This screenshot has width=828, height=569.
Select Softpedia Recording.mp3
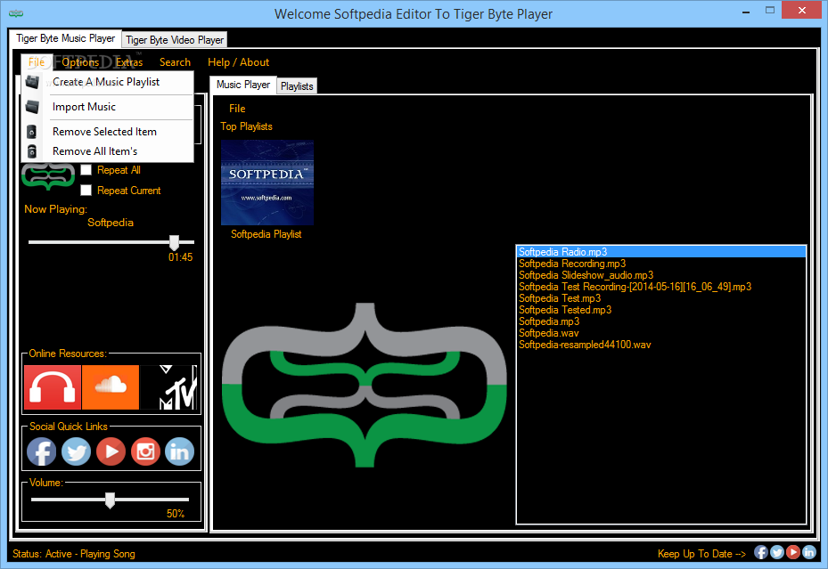(x=661, y=264)
